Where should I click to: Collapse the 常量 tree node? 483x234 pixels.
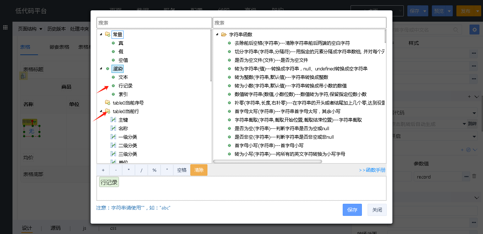[101, 34]
